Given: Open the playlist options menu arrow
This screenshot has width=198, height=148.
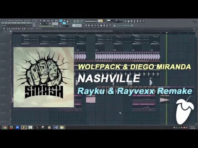Looking at the screenshot, I should click(2, 29).
